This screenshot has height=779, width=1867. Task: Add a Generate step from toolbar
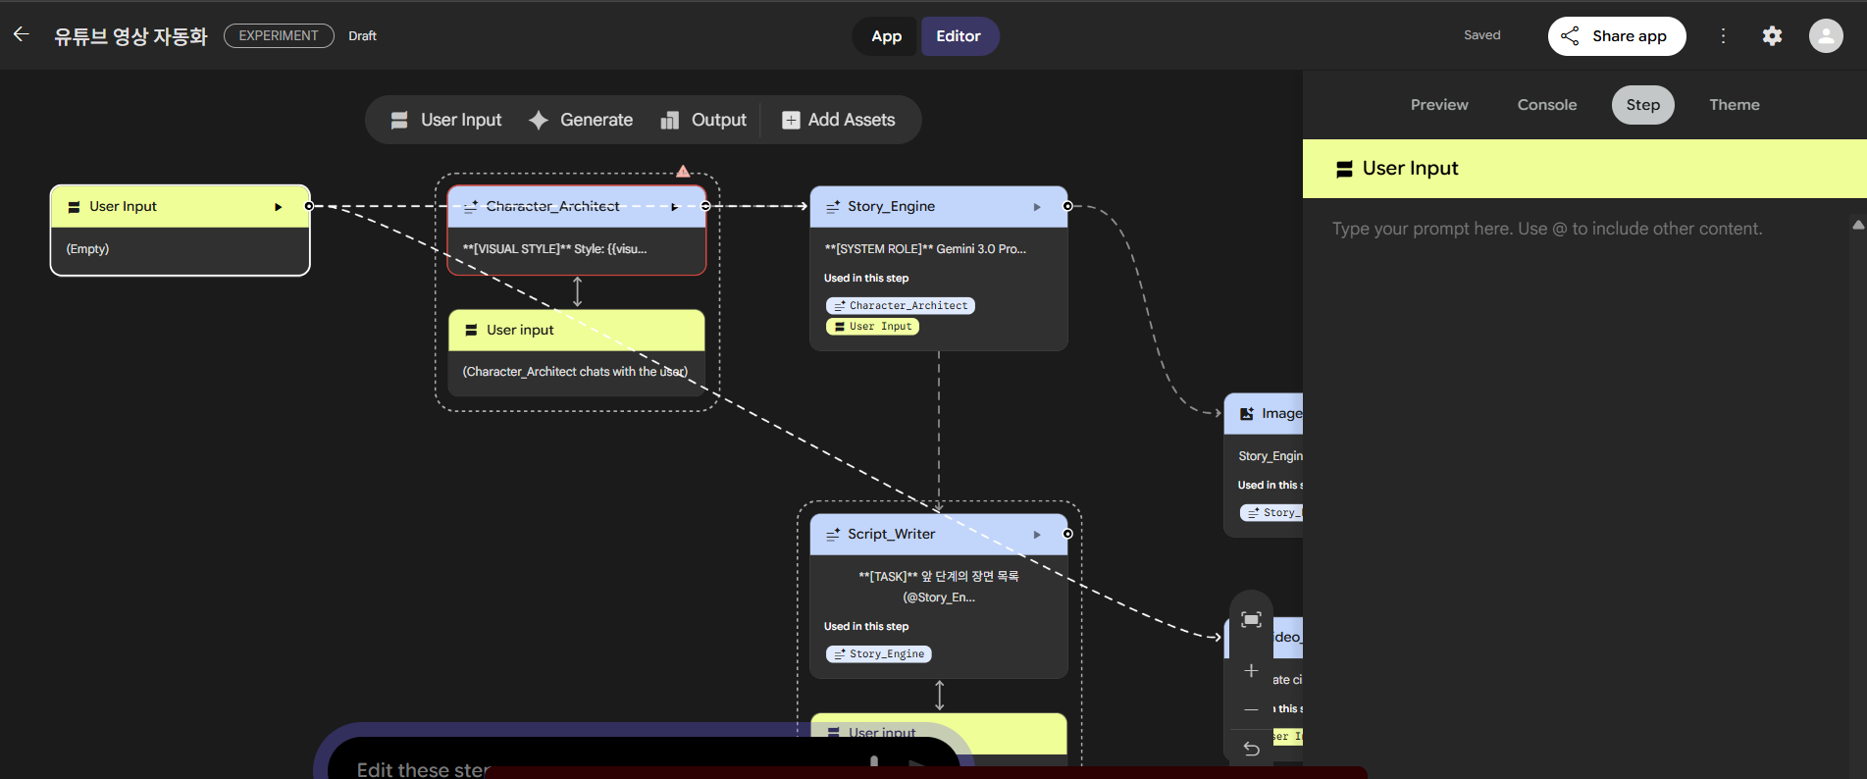[581, 120]
